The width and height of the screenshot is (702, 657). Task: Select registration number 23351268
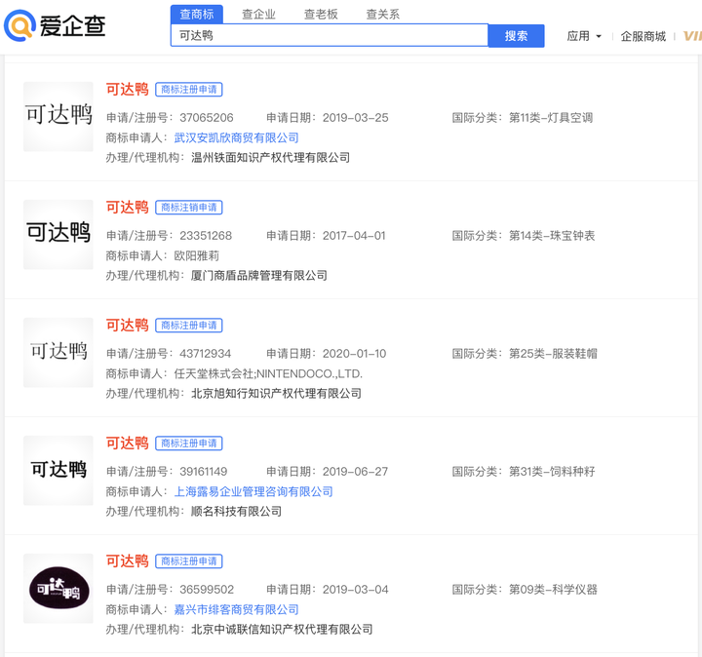coord(206,236)
